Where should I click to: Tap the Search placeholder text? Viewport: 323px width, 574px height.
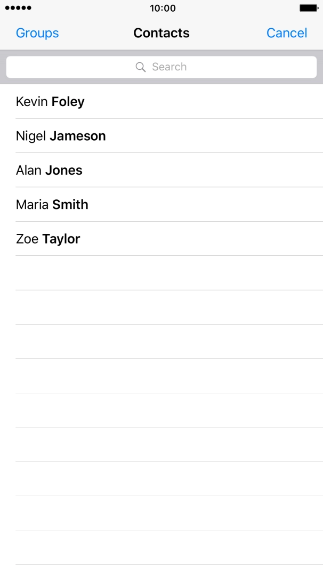coord(169,67)
